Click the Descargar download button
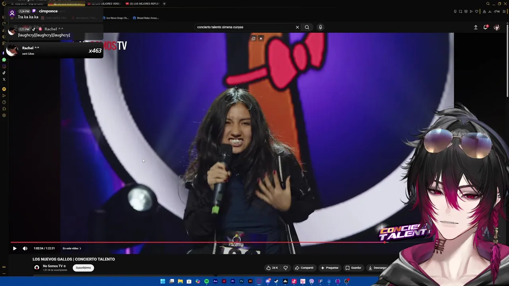 tap(377, 268)
